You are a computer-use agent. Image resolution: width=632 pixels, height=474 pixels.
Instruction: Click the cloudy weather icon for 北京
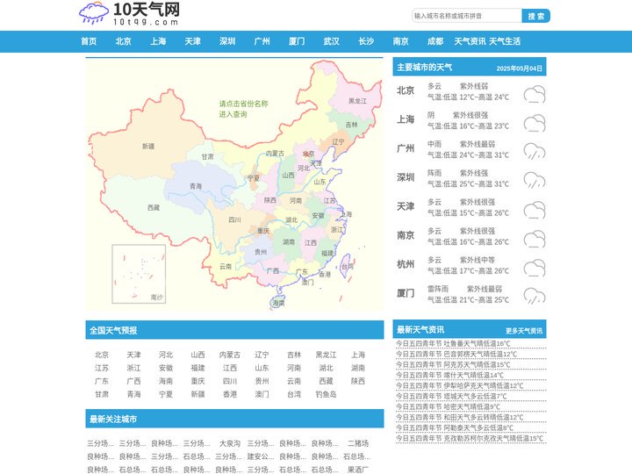(535, 94)
